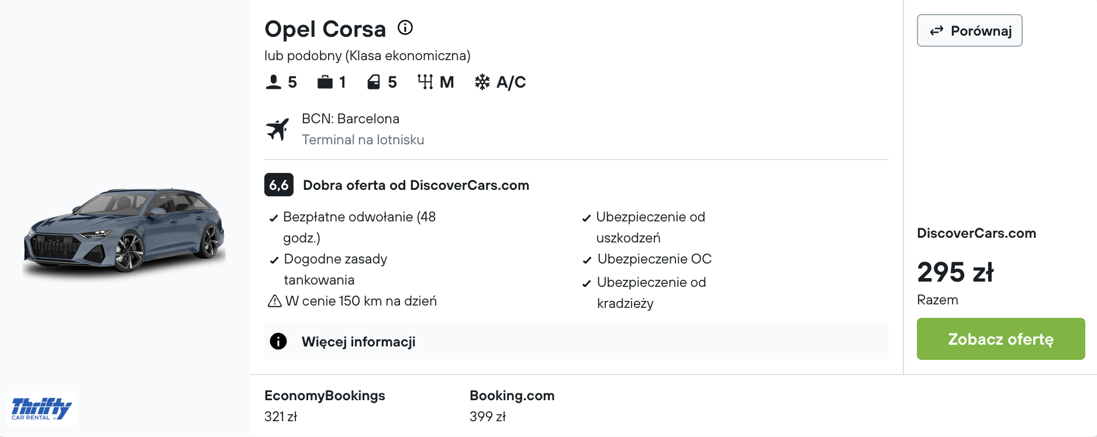Click 'Terminal na lotnisku' text
The height and width of the screenshot is (437, 1097).
[363, 140]
